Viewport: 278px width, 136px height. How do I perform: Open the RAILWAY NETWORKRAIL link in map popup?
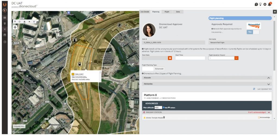pyautogui.click(x=79, y=75)
